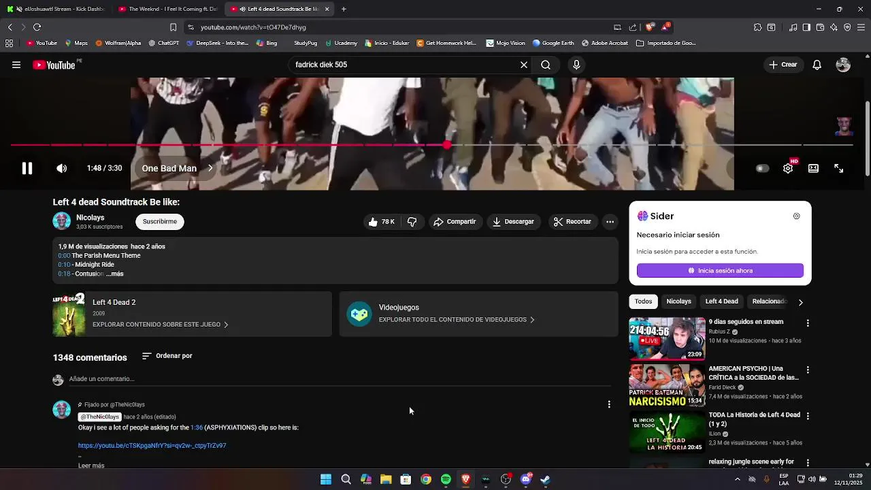Expand the pinned comment with Leer más
871x490 pixels.
pos(91,465)
